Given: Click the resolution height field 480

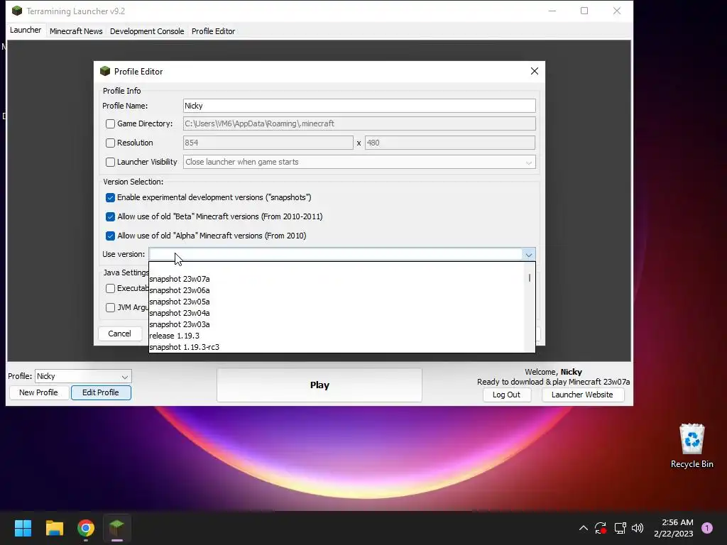Looking at the screenshot, I should (x=449, y=143).
